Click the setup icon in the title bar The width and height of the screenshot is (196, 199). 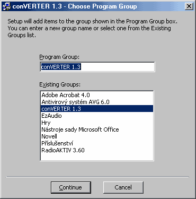(6, 6)
